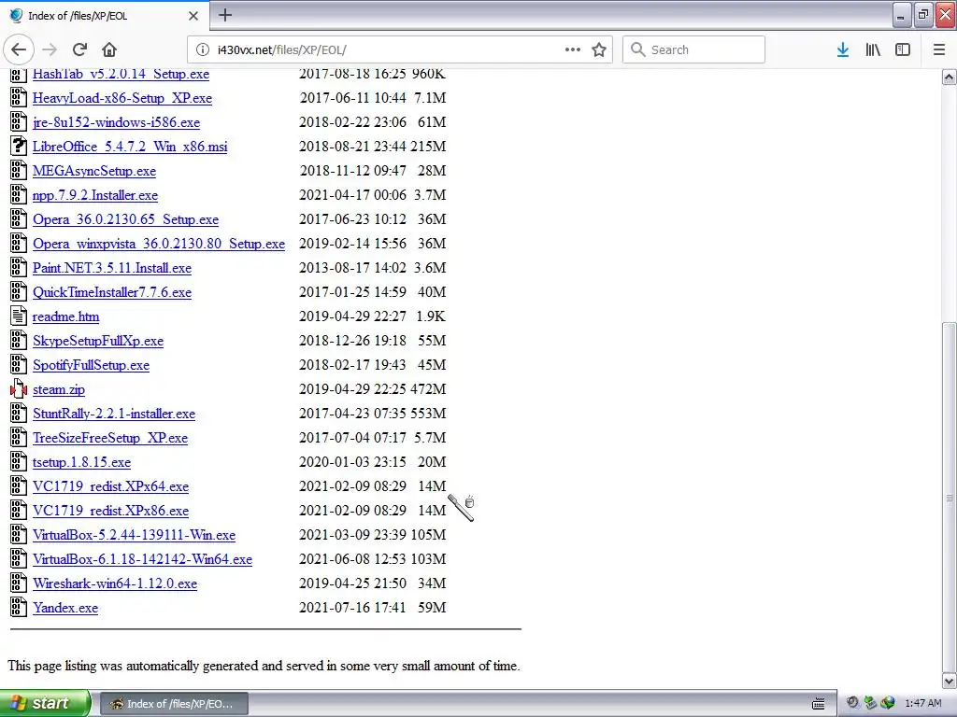Open the readme.htm link

tap(66, 317)
